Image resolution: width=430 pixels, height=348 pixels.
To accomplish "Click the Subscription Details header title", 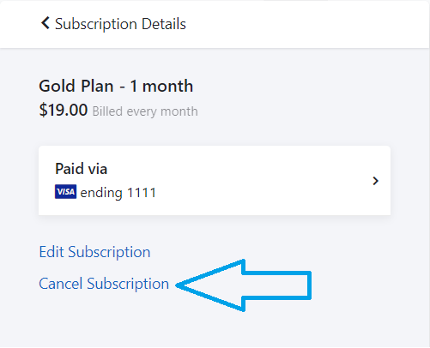I will 120,24.
